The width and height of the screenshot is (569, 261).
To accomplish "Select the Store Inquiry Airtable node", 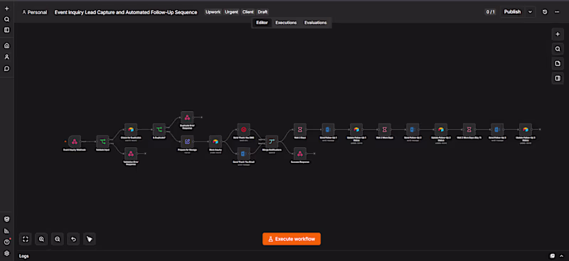I will (216, 142).
